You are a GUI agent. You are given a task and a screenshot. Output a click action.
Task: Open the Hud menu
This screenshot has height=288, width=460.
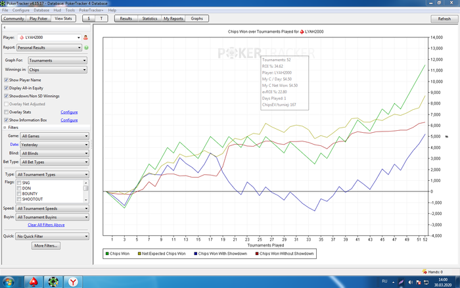[x=56, y=11]
